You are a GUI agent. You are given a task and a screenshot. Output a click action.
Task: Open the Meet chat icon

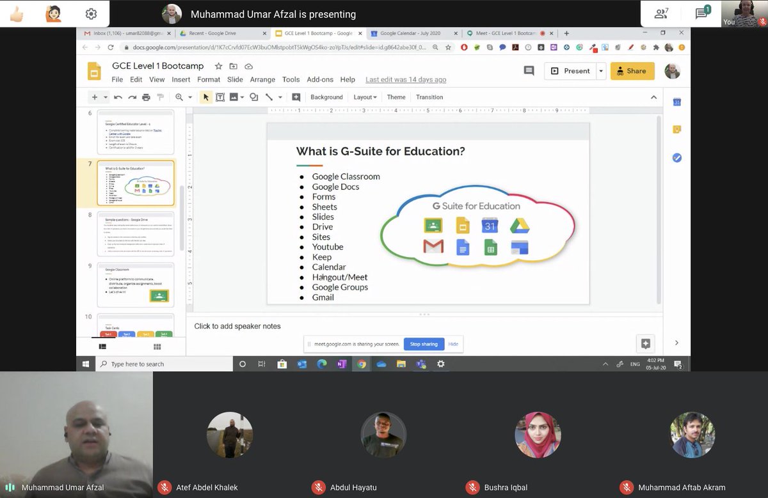tap(702, 13)
